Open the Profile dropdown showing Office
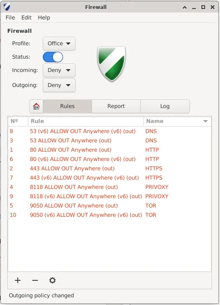Viewport: 220px width, 305px height. (x=59, y=44)
